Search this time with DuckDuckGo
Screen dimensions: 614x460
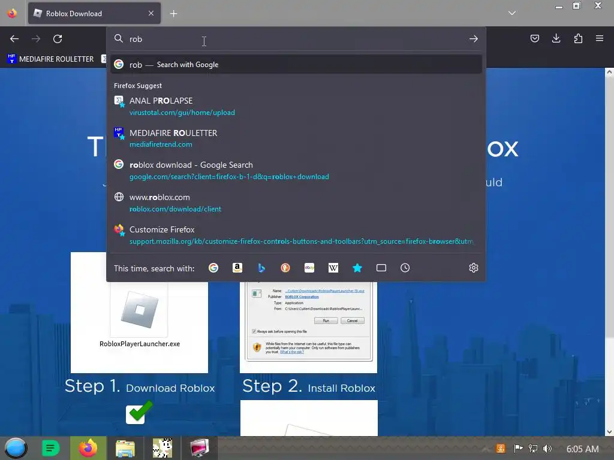click(285, 268)
